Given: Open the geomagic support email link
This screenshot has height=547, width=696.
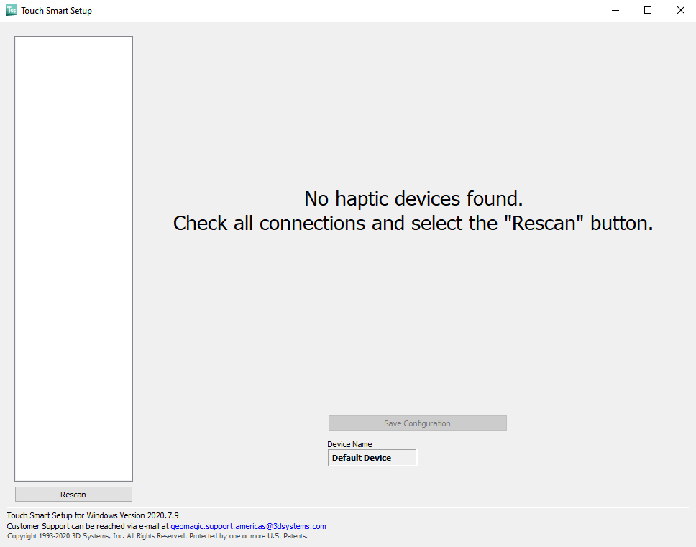Looking at the screenshot, I should (x=249, y=526).
